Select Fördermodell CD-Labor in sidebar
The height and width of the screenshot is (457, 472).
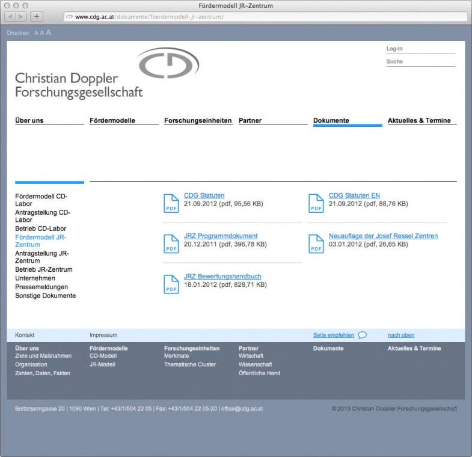(x=41, y=200)
